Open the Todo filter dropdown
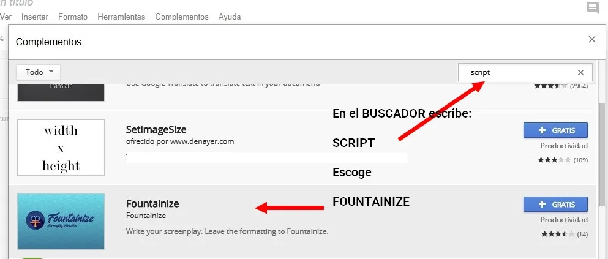Image resolution: width=608 pixels, height=259 pixels. tap(39, 72)
